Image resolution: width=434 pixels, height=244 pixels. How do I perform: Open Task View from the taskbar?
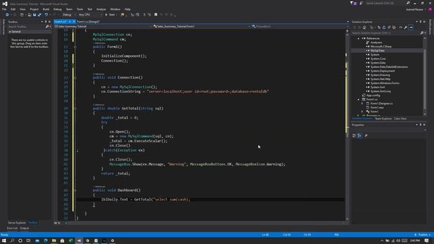pos(28,241)
